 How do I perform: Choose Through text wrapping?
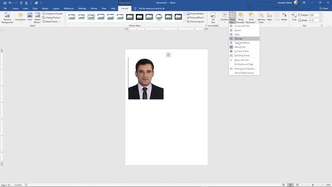[244, 38]
